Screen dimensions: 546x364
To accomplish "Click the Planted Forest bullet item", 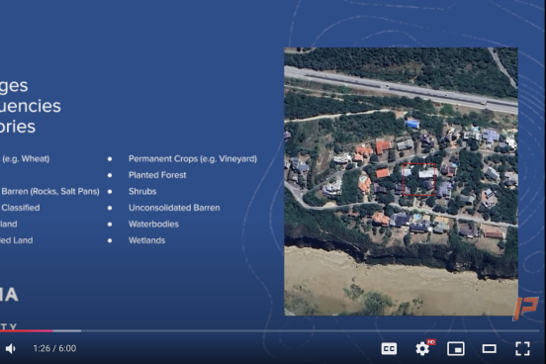I will (x=157, y=175).
